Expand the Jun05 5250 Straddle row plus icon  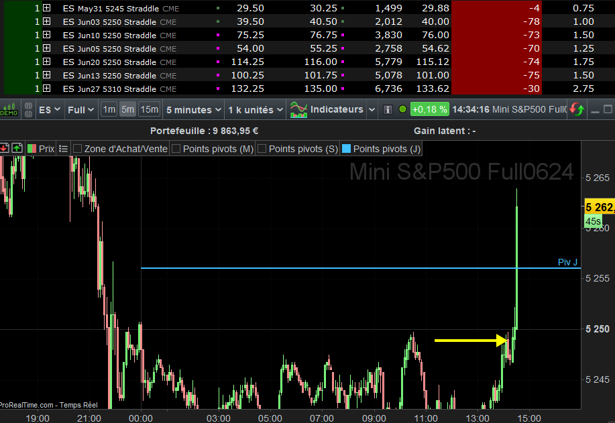click(x=47, y=48)
